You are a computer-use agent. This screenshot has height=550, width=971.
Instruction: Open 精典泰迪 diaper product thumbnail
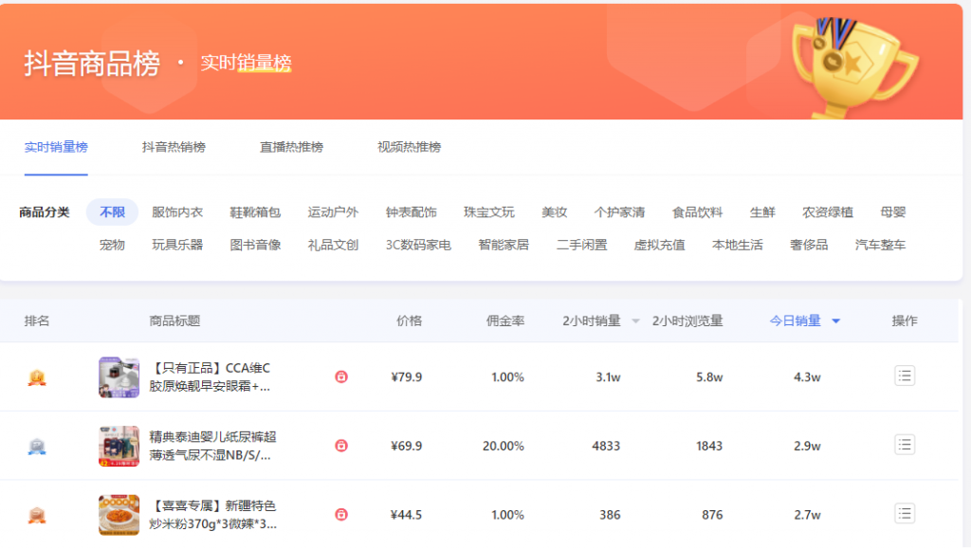[x=119, y=446]
